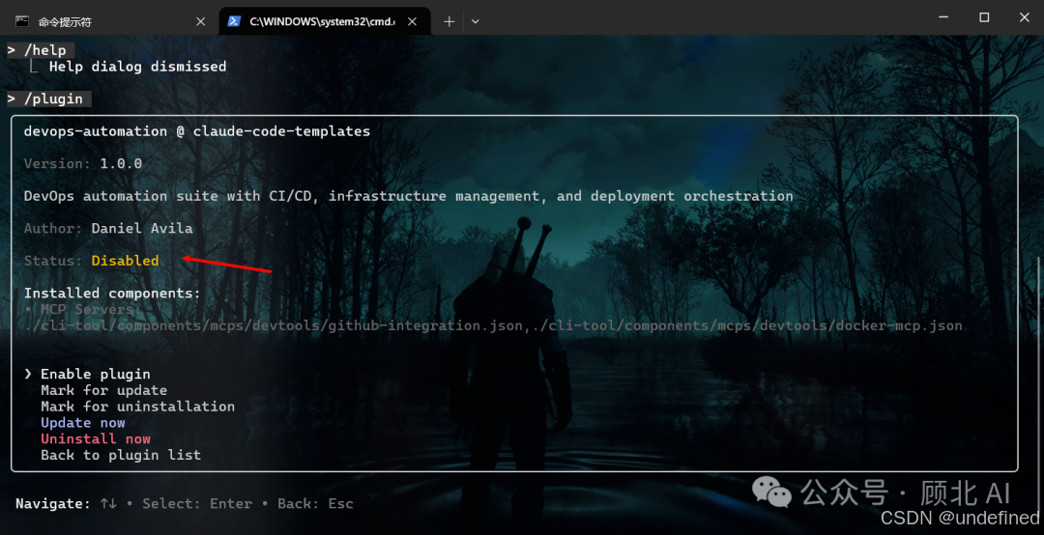Maximize the terminal window
Viewport: 1044px width, 535px height.
point(984,17)
